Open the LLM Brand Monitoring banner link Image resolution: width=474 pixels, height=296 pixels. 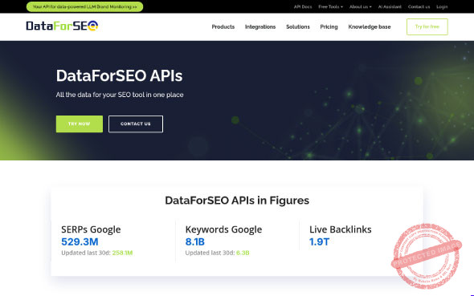pos(84,6)
